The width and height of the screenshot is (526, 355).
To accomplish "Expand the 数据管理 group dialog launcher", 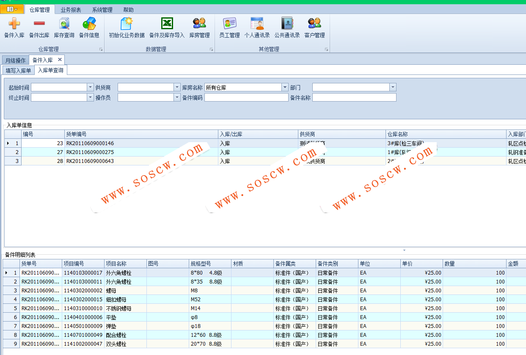I will pos(211,50).
